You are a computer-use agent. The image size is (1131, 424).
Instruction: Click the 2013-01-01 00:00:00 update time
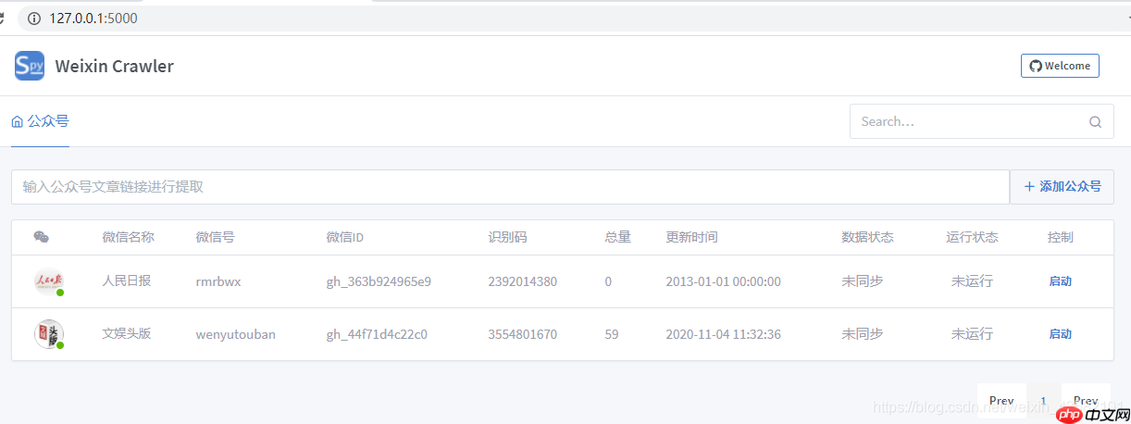point(724,281)
